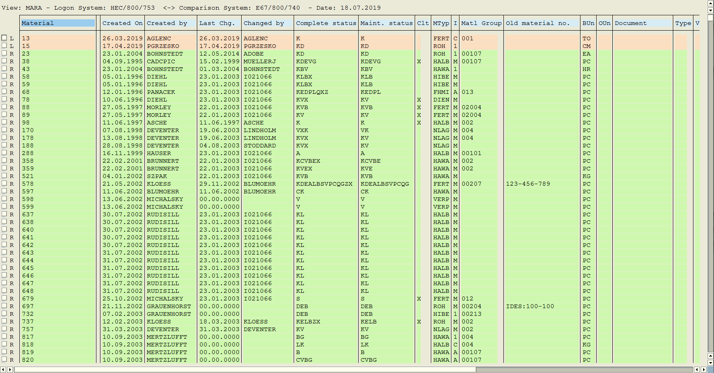Enable the checkbox for material 288

click(x=4, y=153)
